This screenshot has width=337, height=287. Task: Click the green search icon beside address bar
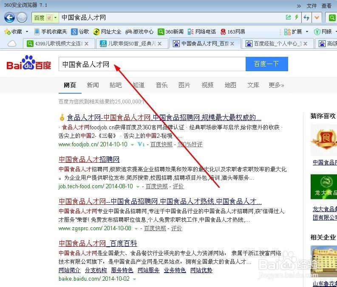[x=332, y=17]
